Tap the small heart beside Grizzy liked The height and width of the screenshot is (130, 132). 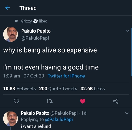[x=16, y=21]
